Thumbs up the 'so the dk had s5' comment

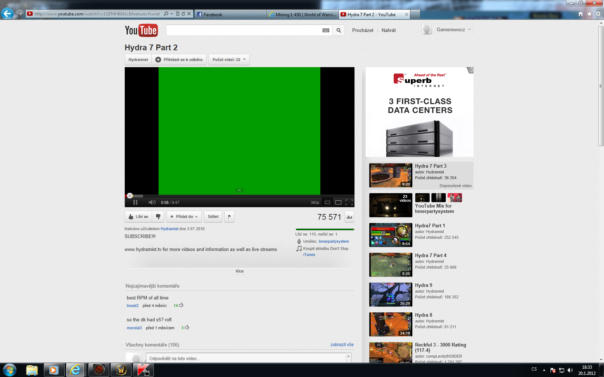point(187,327)
